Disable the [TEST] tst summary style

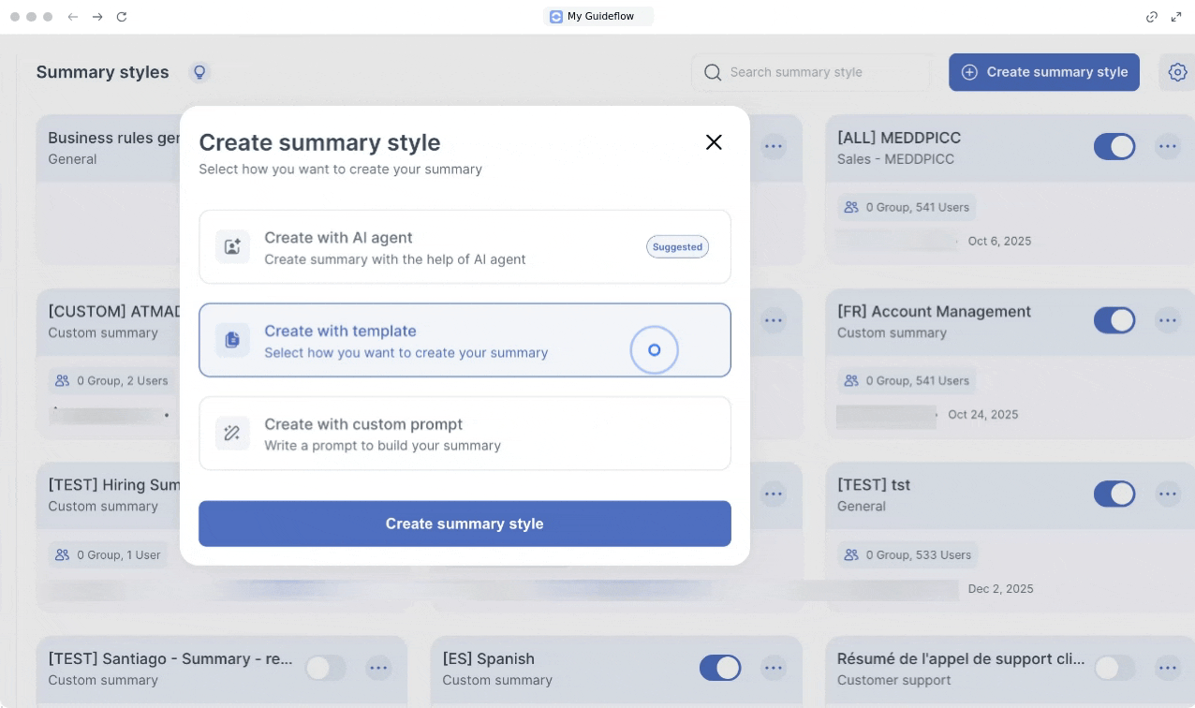(x=1114, y=494)
